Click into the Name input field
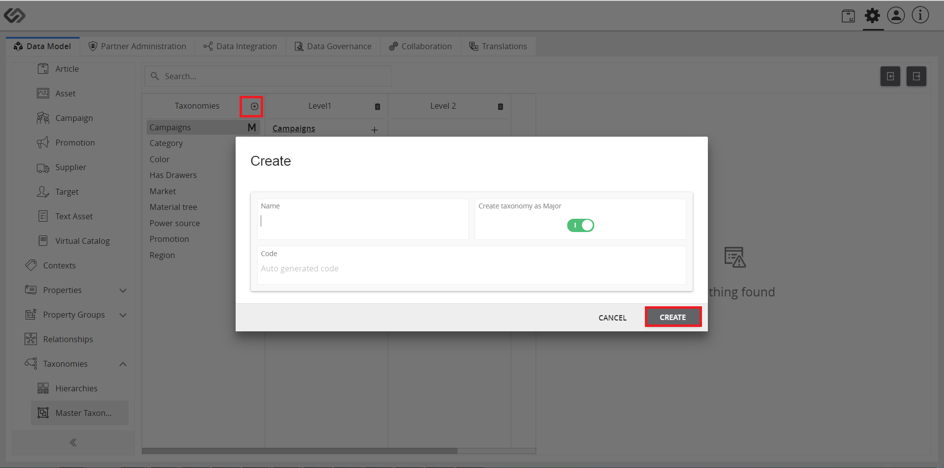Image resolution: width=944 pixels, height=468 pixels. pyautogui.click(x=363, y=219)
